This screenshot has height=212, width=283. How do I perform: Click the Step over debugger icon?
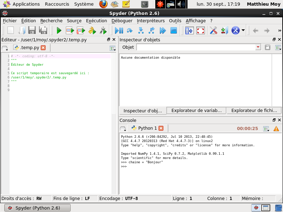130,31
